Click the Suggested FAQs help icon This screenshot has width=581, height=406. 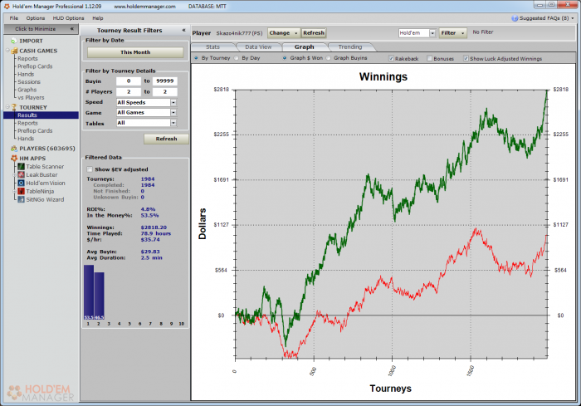pyautogui.click(x=515, y=18)
